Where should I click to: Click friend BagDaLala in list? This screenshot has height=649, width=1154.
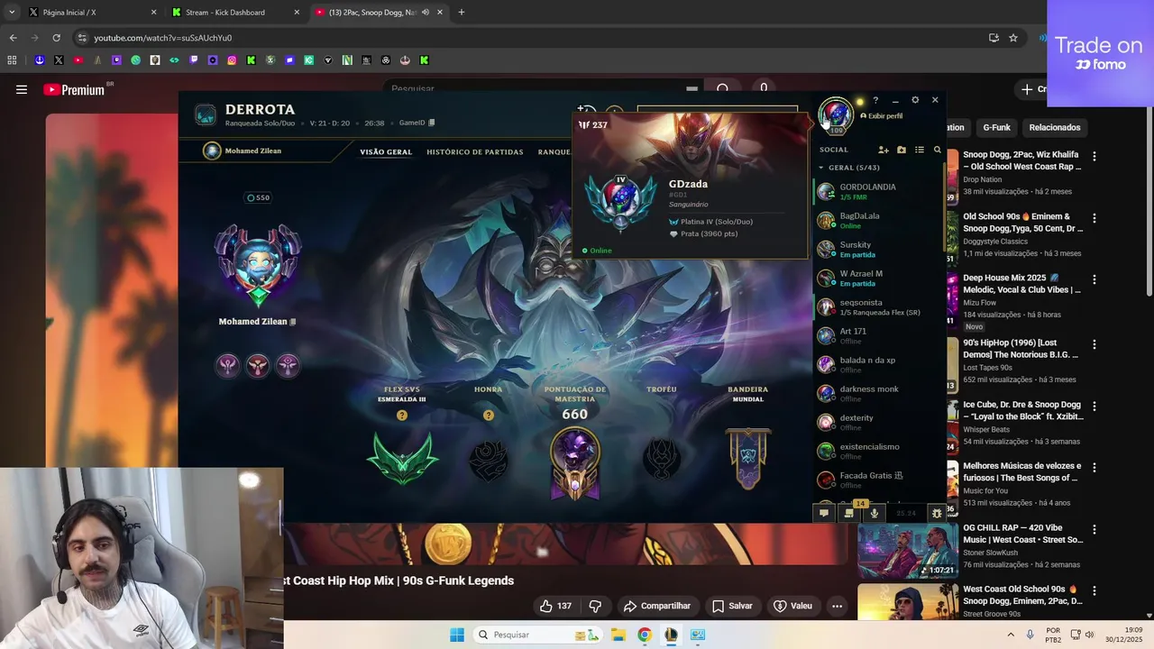click(x=879, y=220)
